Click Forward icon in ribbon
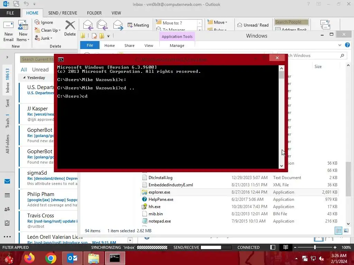The height and width of the screenshot is (265, 354). (118, 25)
